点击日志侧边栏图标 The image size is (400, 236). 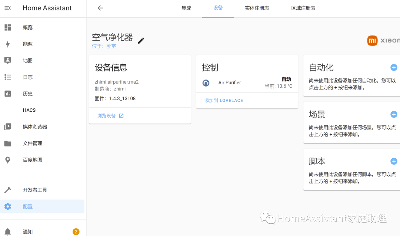(x=8, y=77)
